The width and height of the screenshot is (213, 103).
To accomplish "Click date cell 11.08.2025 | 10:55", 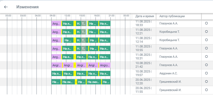I will tap(143, 48).
